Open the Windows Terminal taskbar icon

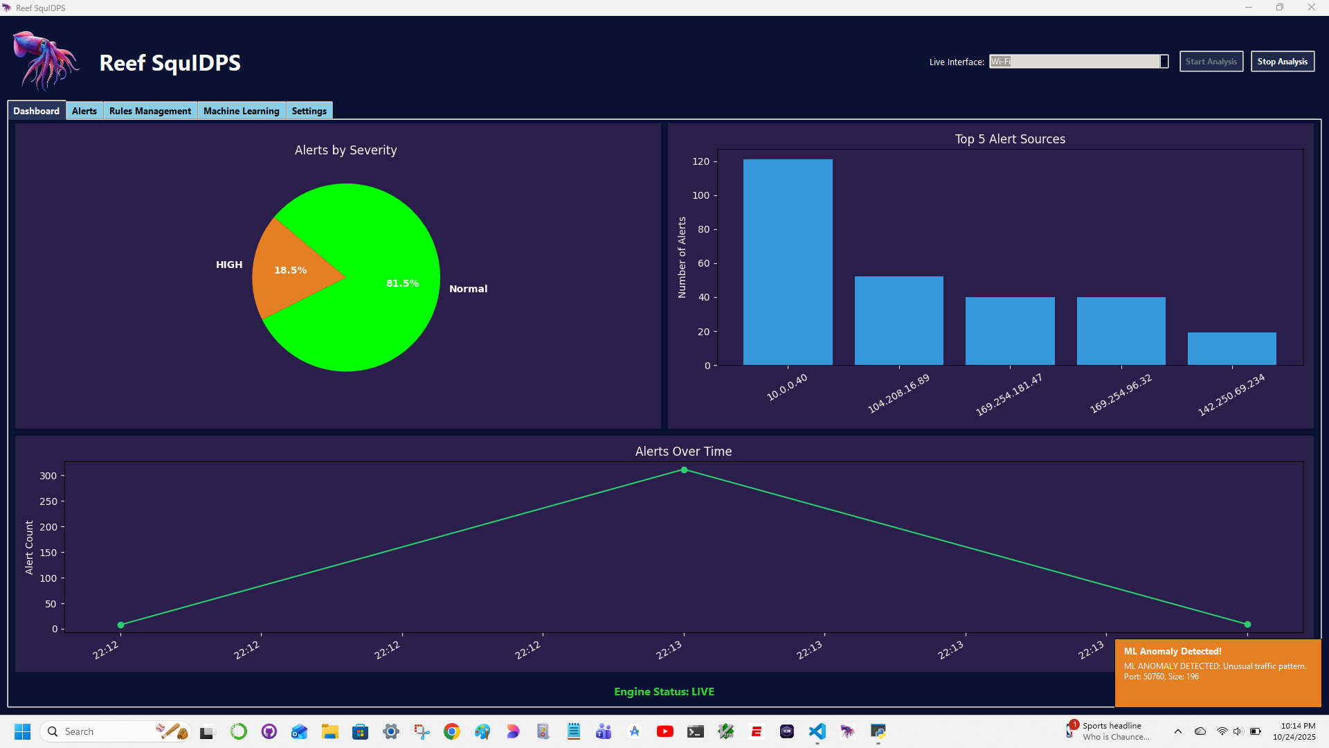[x=696, y=731]
